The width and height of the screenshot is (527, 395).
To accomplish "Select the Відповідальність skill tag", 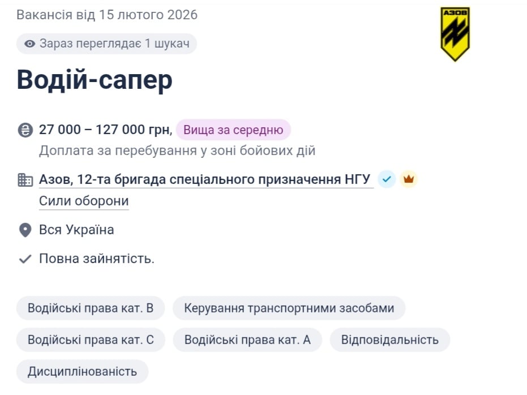I will click(389, 340).
